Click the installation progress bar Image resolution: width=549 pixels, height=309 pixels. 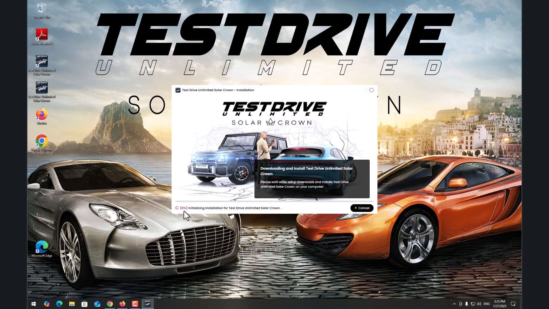click(274, 201)
